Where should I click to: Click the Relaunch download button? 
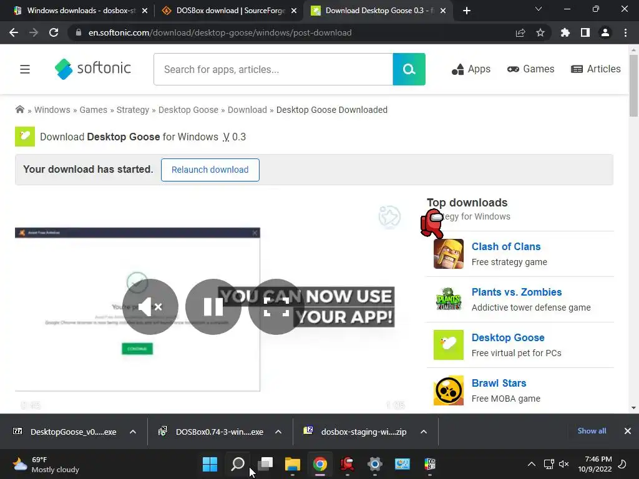pyautogui.click(x=210, y=170)
